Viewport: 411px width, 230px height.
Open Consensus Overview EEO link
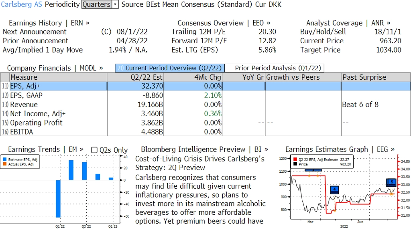[x=224, y=23]
